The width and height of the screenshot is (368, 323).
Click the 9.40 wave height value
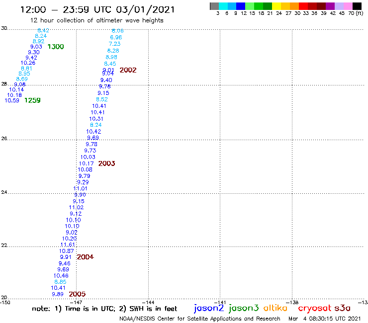[106, 80]
